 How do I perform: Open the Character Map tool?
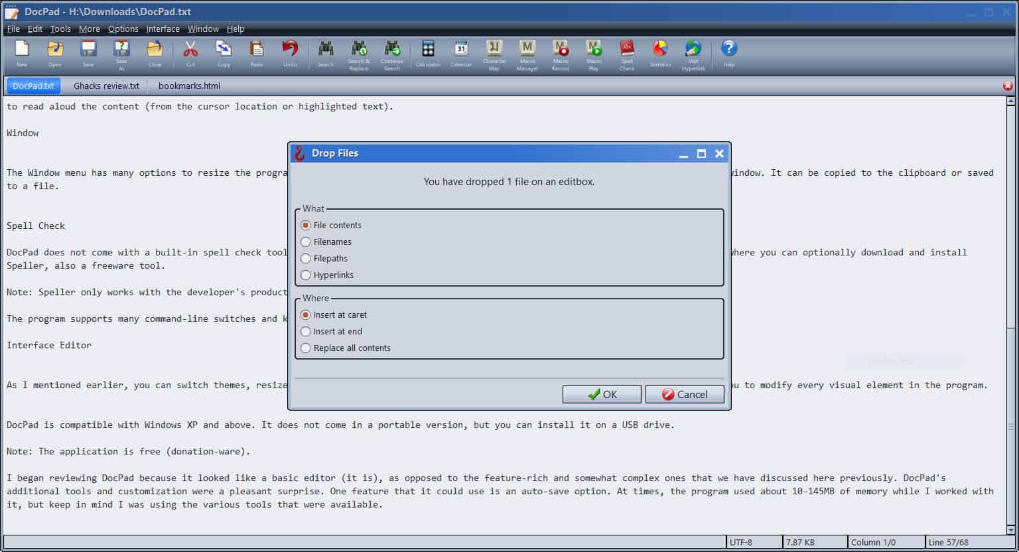(494, 54)
